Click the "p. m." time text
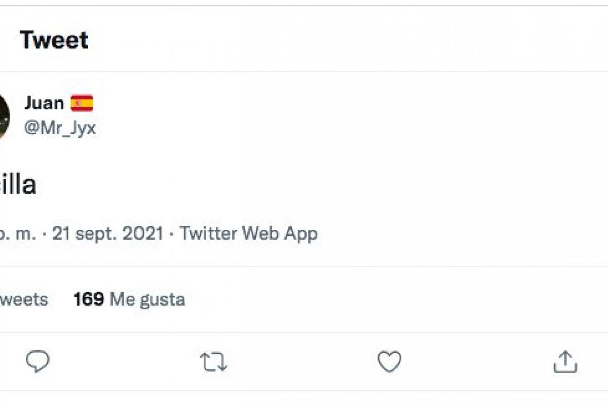Viewport: 608px width, 405px height. (x=18, y=234)
